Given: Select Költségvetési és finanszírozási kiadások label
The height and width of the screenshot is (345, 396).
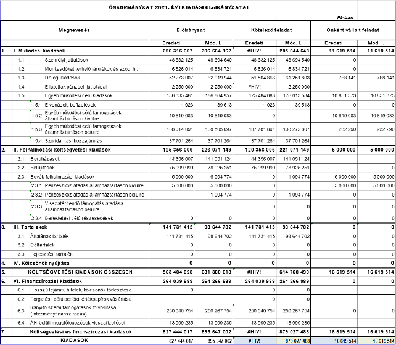Looking at the screenshot, I should tap(81, 331).
